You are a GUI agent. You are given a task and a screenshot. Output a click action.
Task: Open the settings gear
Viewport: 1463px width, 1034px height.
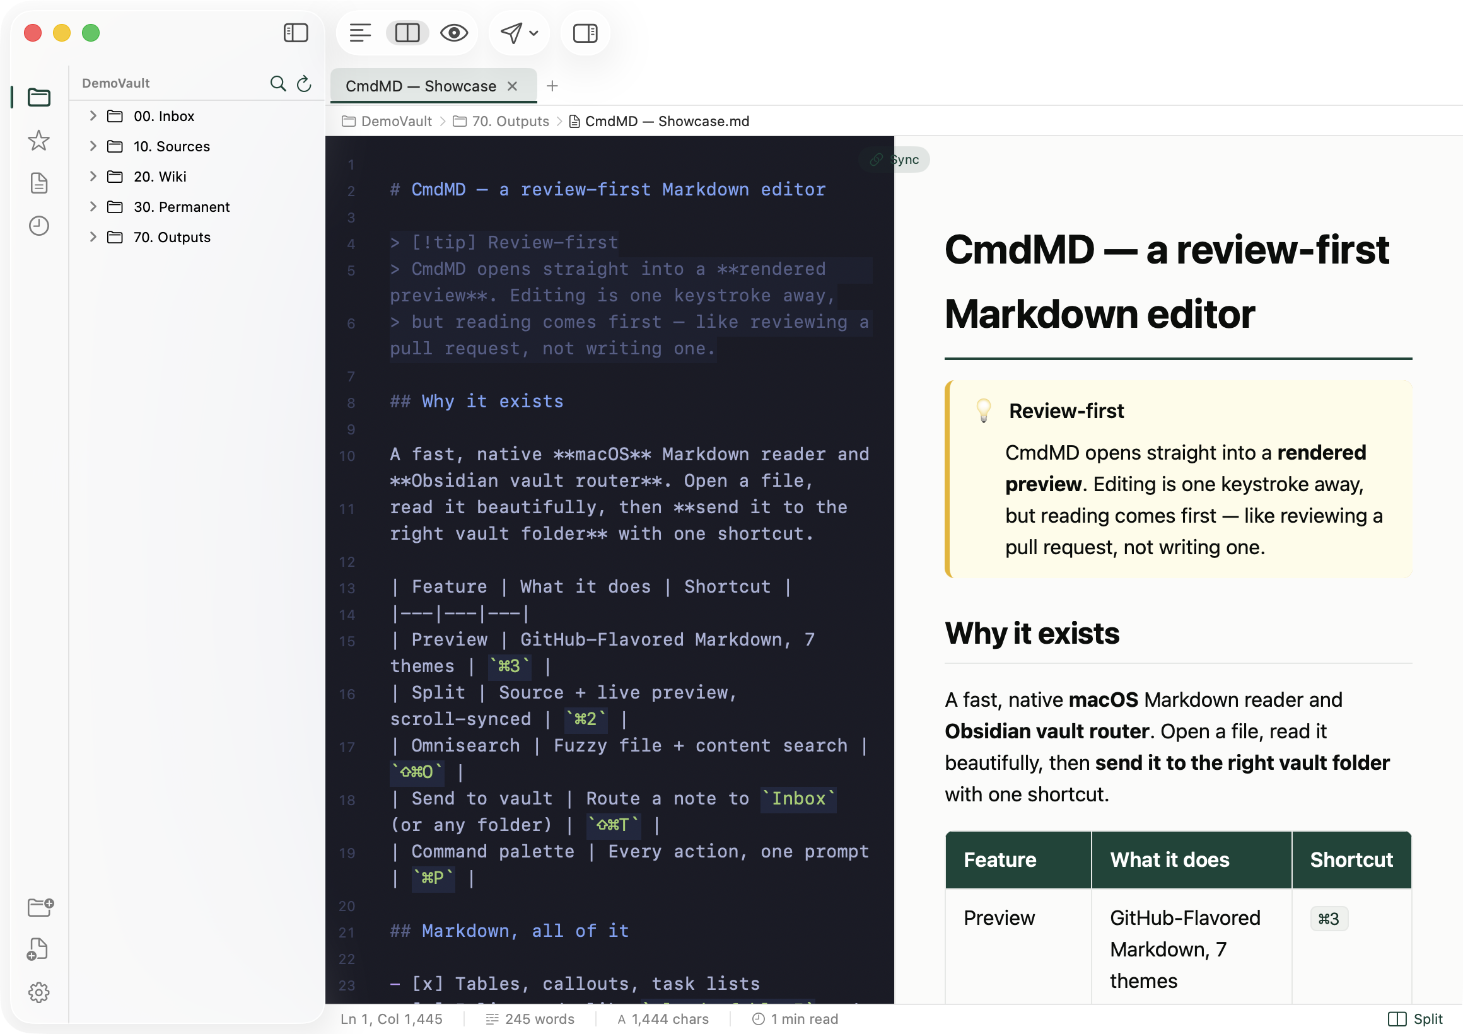pyautogui.click(x=39, y=992)
